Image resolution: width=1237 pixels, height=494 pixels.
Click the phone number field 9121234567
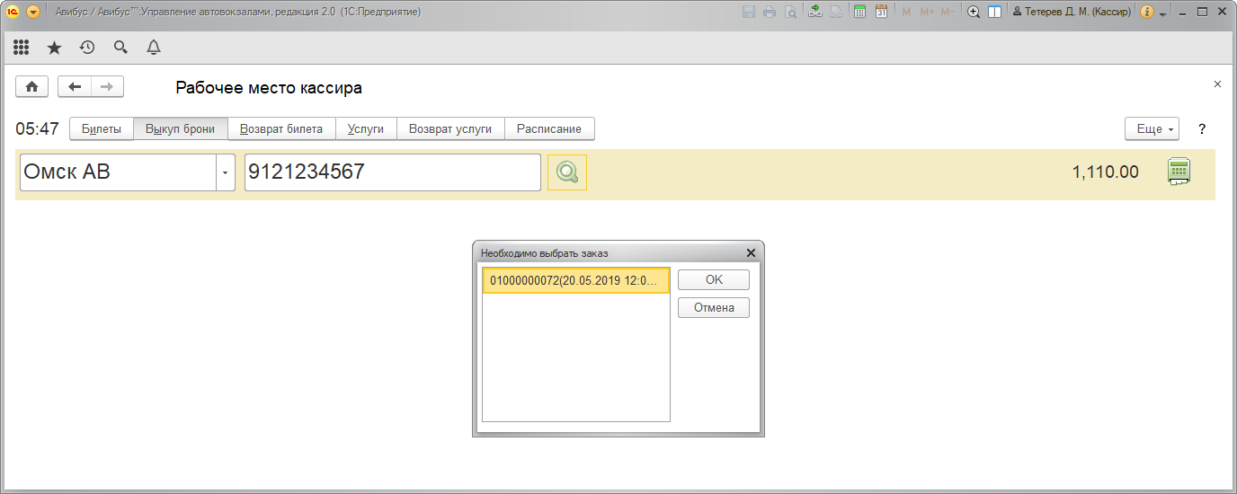pos(392,172)
